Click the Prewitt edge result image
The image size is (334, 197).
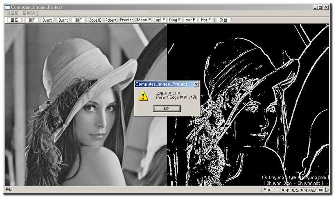tap(248, 105)
